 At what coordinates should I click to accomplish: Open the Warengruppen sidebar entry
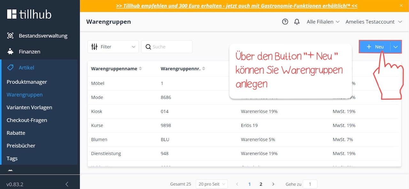point(24,95)
